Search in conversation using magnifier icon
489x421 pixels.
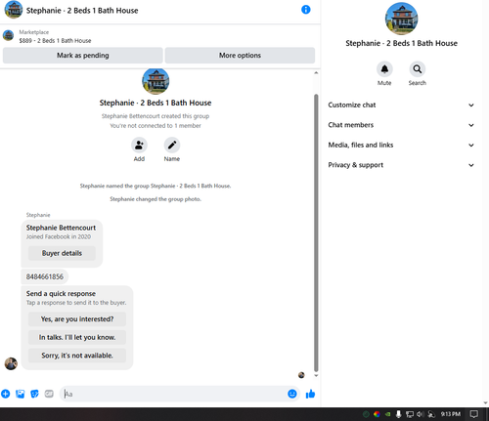tap(418, 69)
